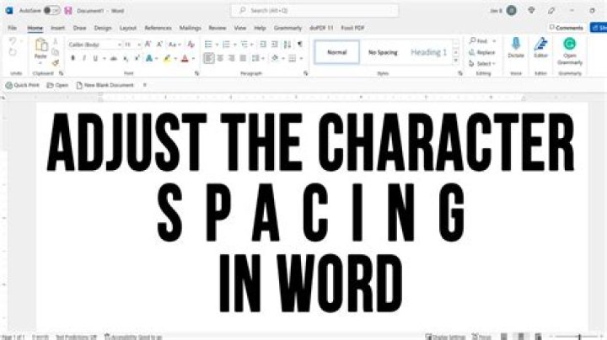The image size is (607, 340).
Task: Switch to the Insert tab
Action: (x=57, y=28)
